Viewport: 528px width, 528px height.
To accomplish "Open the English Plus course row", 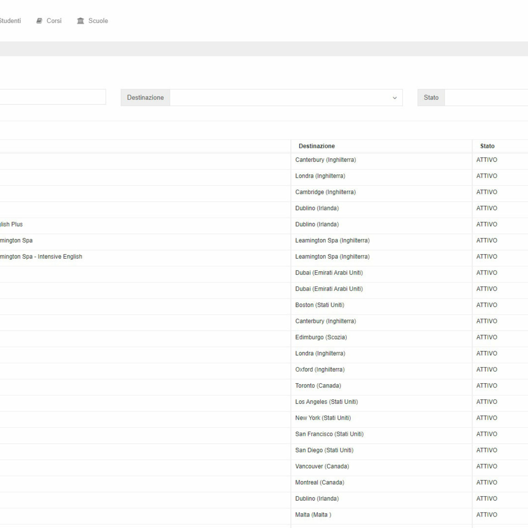I will [12, 224].
